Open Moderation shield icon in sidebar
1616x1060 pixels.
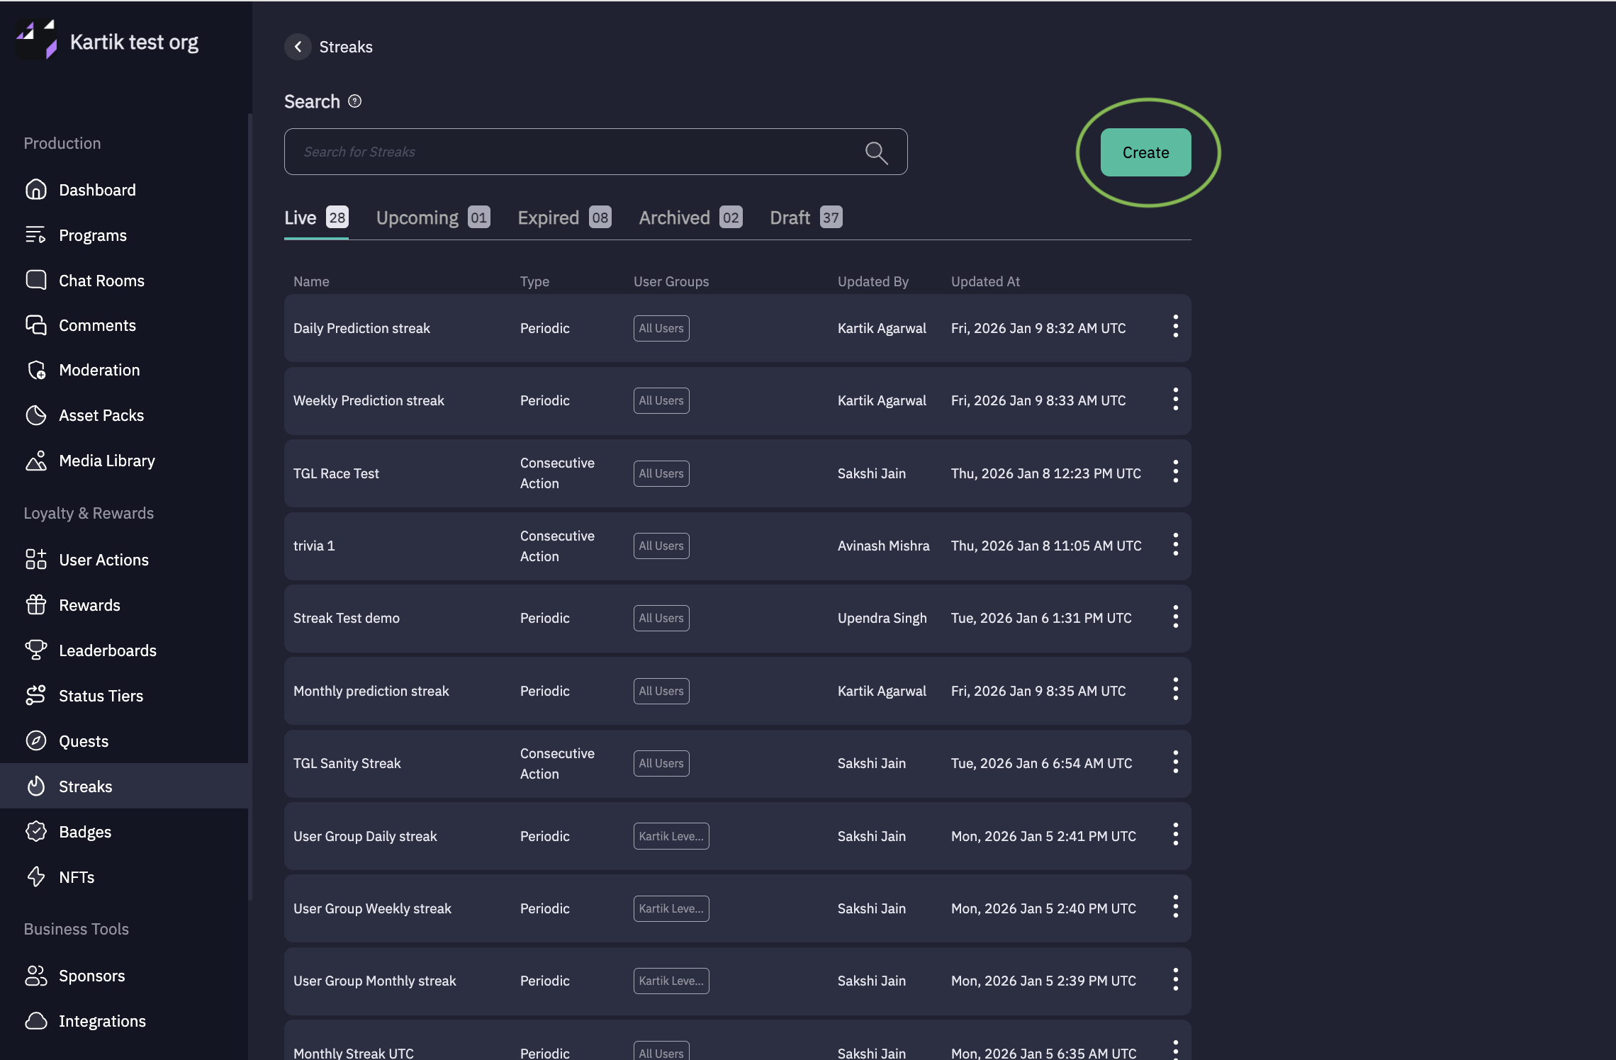(x=35, y=370)
